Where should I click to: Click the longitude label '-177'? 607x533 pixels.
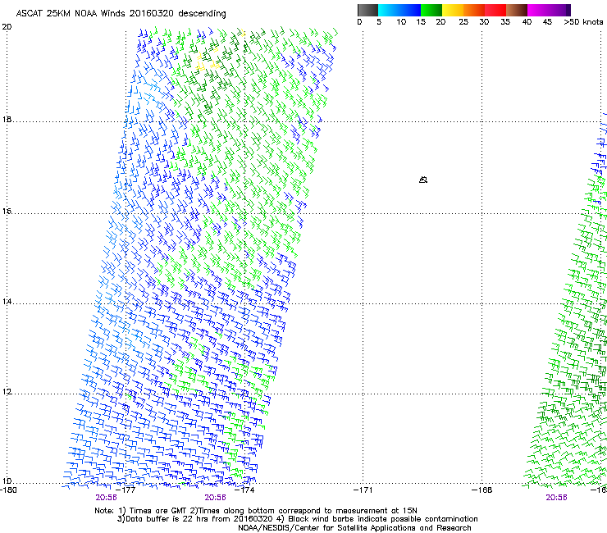pos(126,490)
